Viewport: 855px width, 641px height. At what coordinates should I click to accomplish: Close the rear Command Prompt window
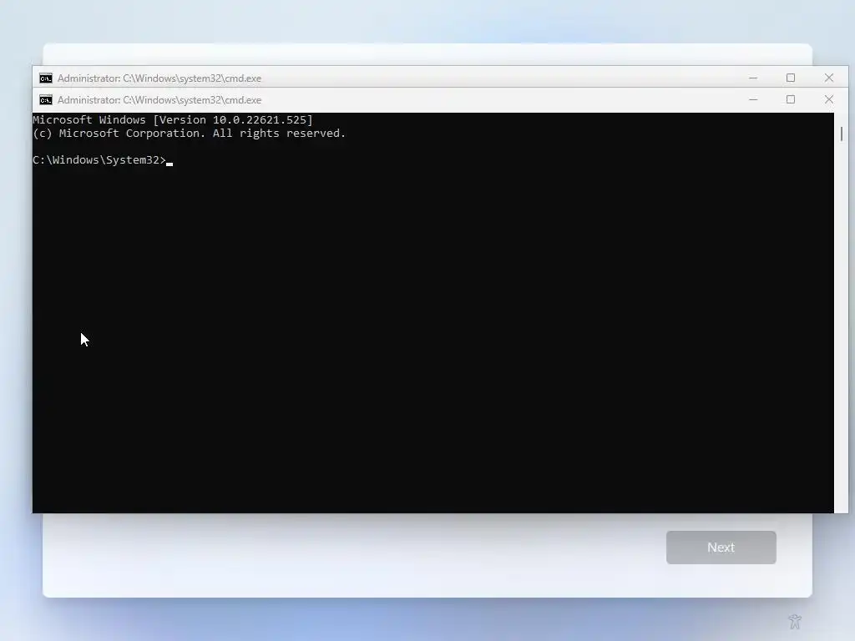pyautogui.click(x=829, y=78)
